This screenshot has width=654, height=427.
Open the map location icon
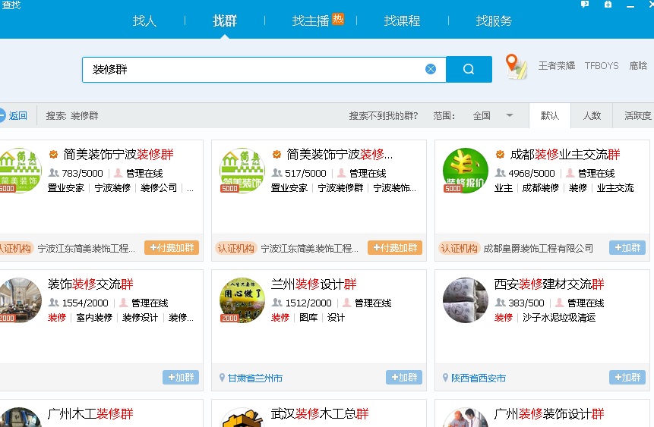click(517, 66)
